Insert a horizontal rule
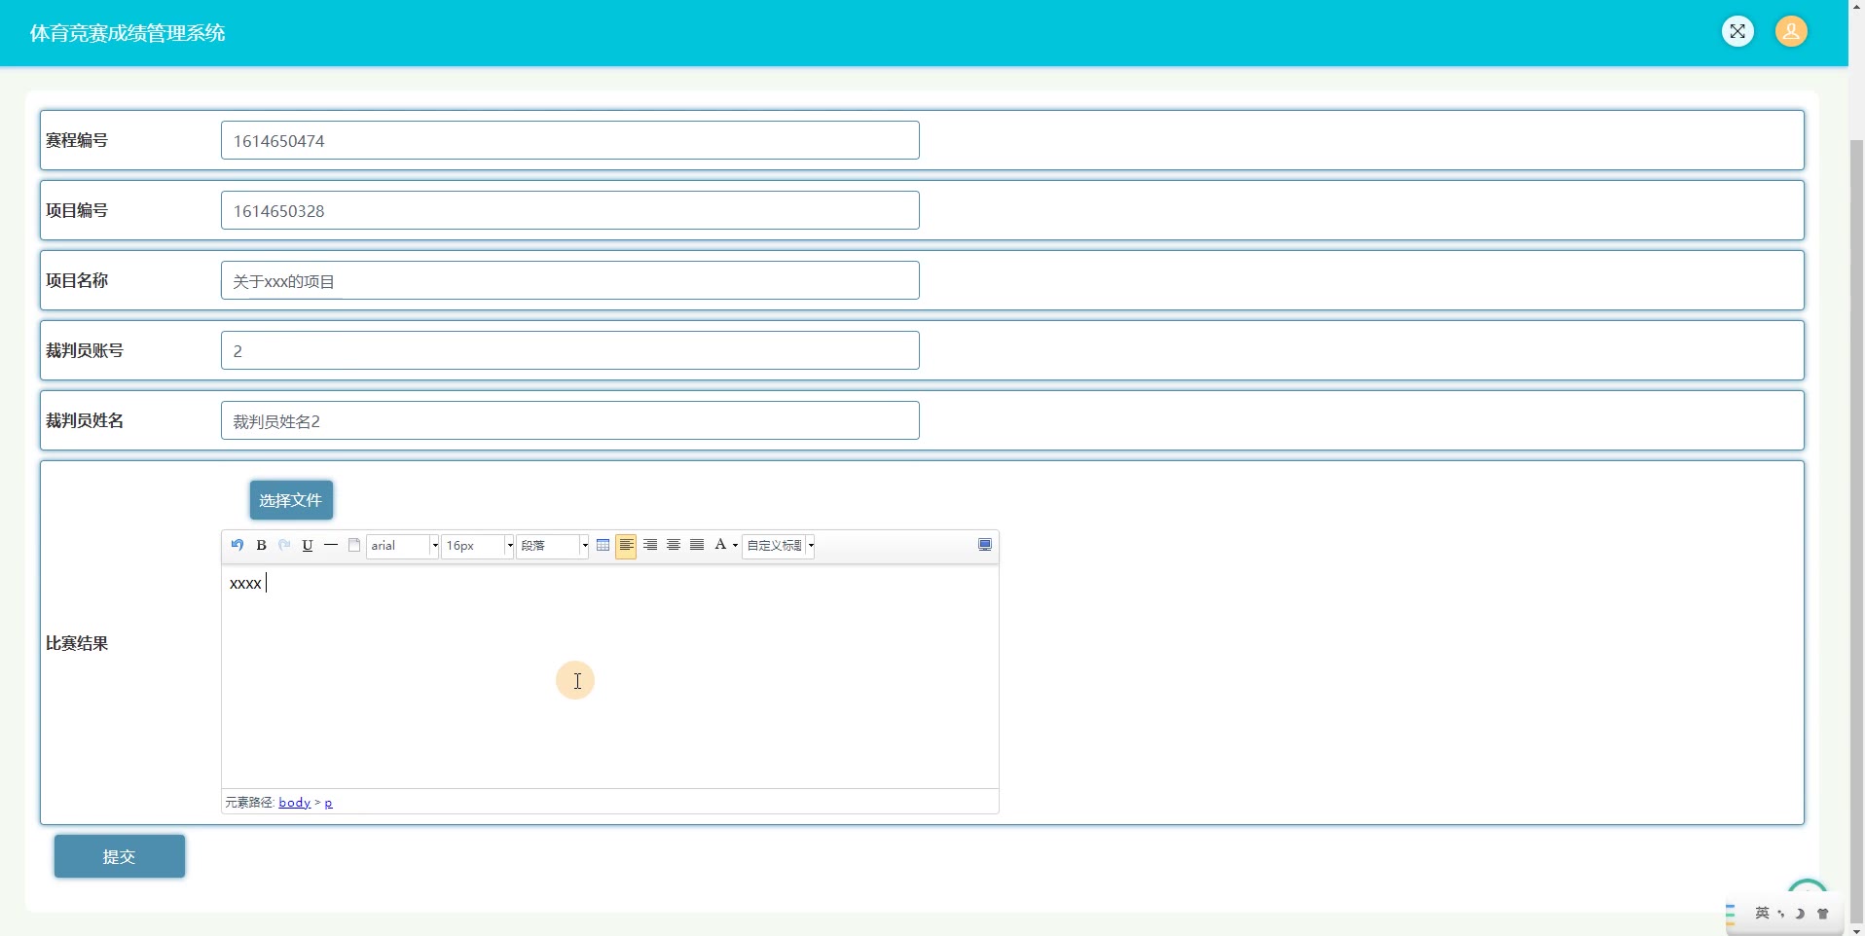Screen dimensions: 1865x936 pyautogui.click(x=331, y=545)
